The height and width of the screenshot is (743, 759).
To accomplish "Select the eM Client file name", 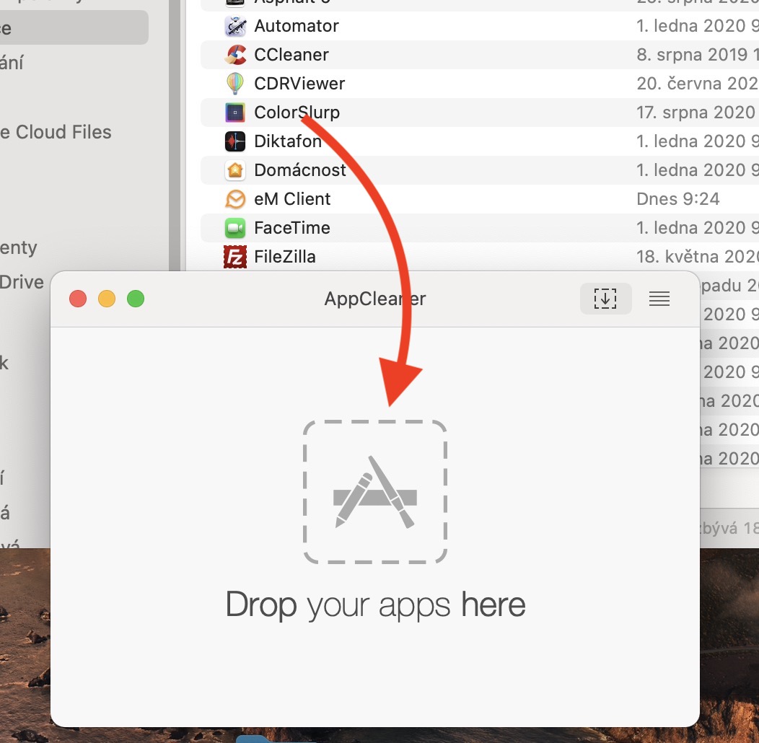I will click(292, 199).
